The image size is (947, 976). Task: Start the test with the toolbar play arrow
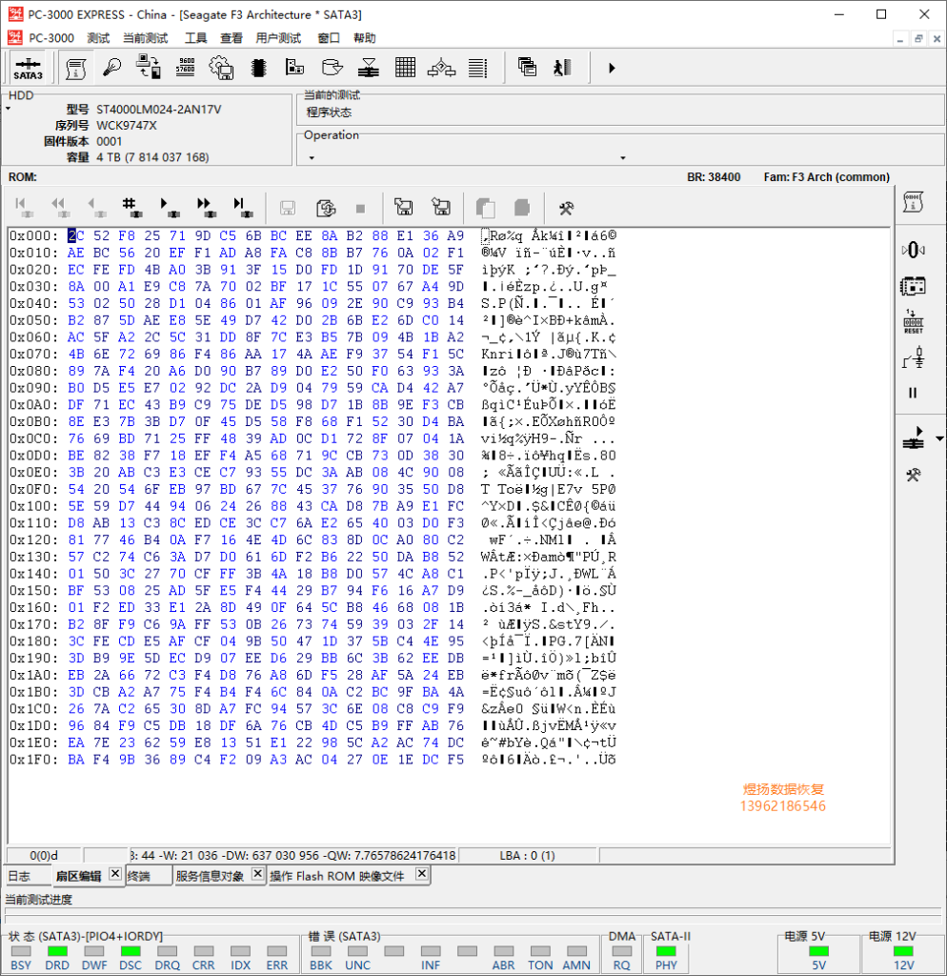612,68
